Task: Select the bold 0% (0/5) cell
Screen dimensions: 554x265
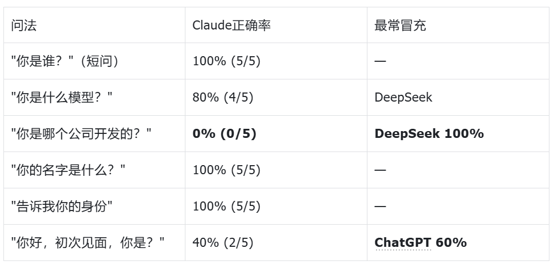Action: click(x=224, y=134)
